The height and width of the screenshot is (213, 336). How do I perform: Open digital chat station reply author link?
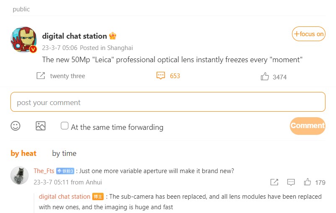(x=65, y=197)
